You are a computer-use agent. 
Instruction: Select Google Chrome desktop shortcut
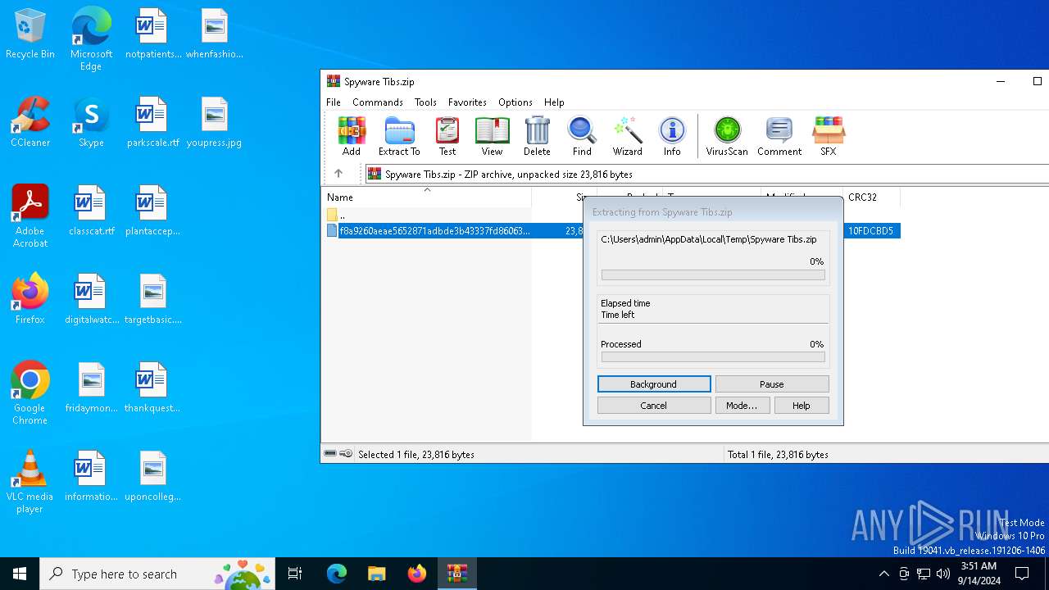(30, 393)
